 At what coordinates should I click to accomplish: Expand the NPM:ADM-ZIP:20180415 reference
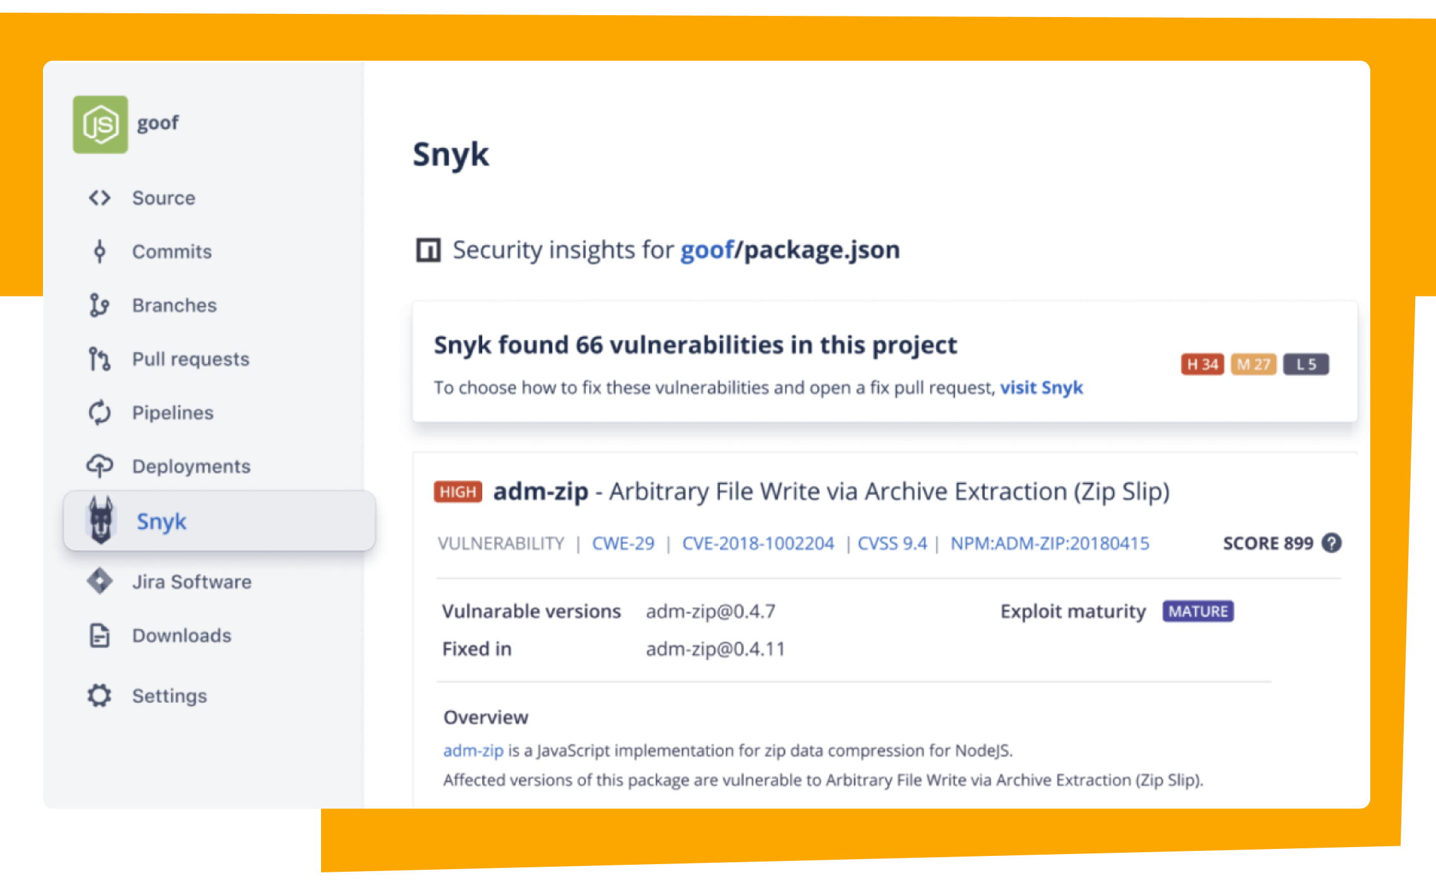[x=1049, y=542]
